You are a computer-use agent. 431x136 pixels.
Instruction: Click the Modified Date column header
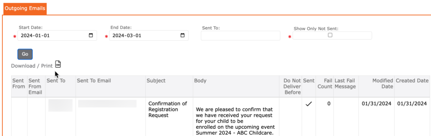[x=383, y=84]
